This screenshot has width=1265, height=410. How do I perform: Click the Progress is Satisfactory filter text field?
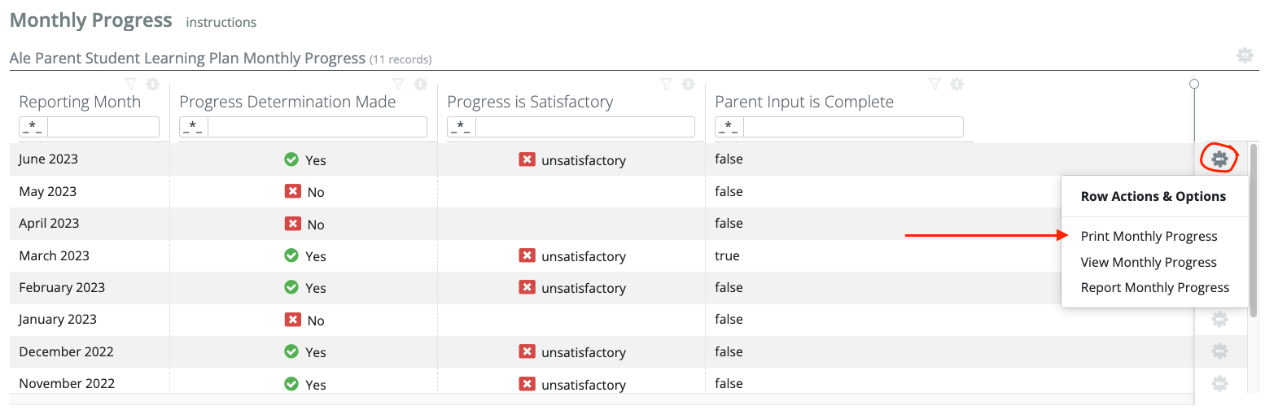[x=584, y=127]
